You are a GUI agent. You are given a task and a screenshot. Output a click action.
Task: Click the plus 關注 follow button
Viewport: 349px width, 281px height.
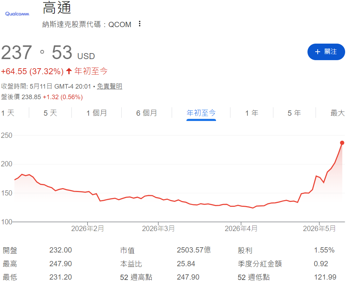click(x=326, y=52)
